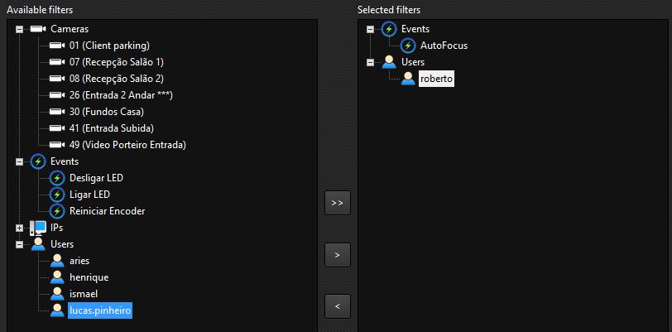This screenshot has height=332, width=672.
Task: Collapse the Users node in Available filters
Action: [19, 244]
